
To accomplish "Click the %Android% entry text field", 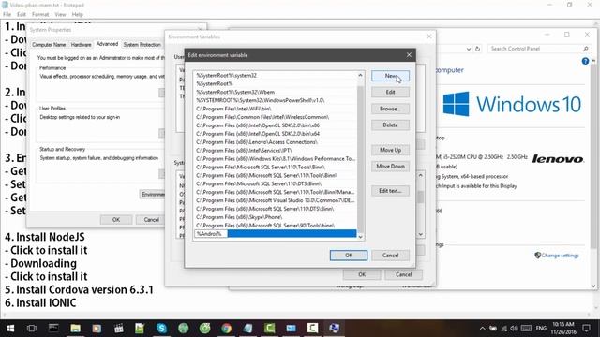I will tap(210, 233).
